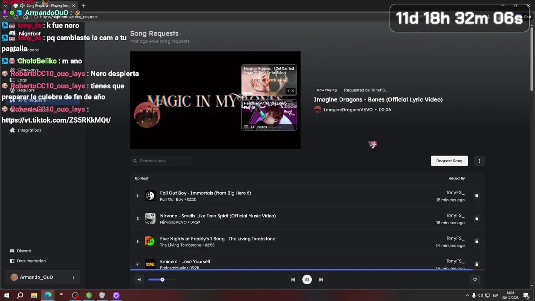The width and height of the screenshot is (535, 301).
Task: Open the purple circle taskbar app
Action: 116,296
